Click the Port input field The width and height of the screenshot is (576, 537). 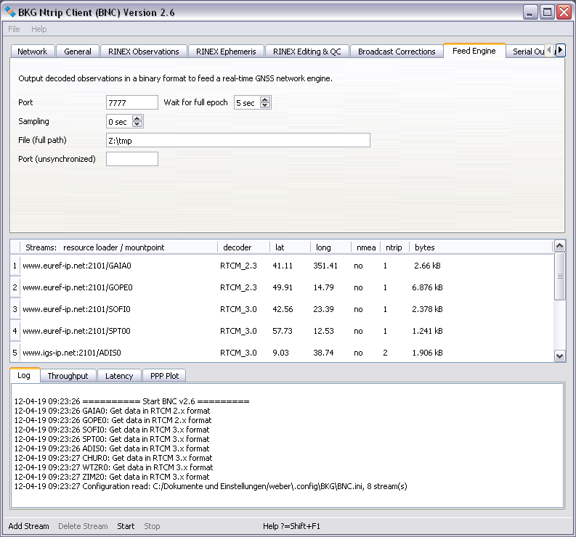pos(131,103)
